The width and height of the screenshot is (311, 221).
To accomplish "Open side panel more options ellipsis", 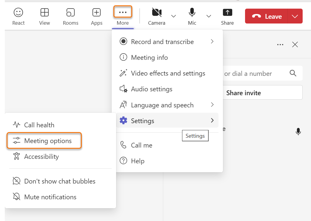I will click(280, 45).
